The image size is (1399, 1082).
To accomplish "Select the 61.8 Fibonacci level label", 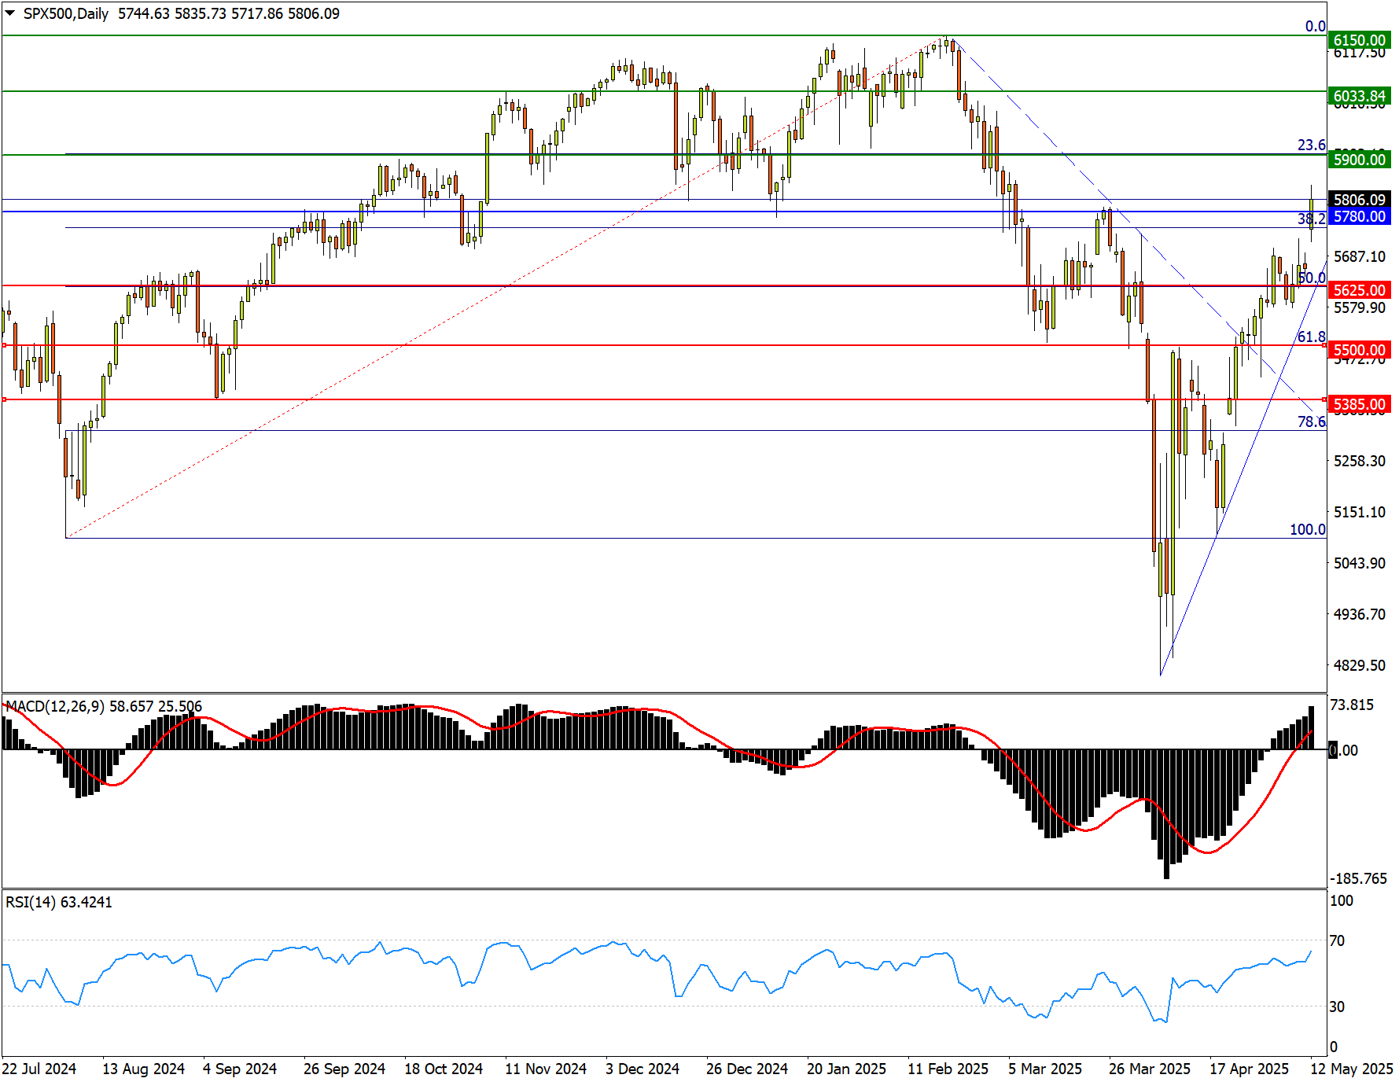I will tap(1311, 337).
